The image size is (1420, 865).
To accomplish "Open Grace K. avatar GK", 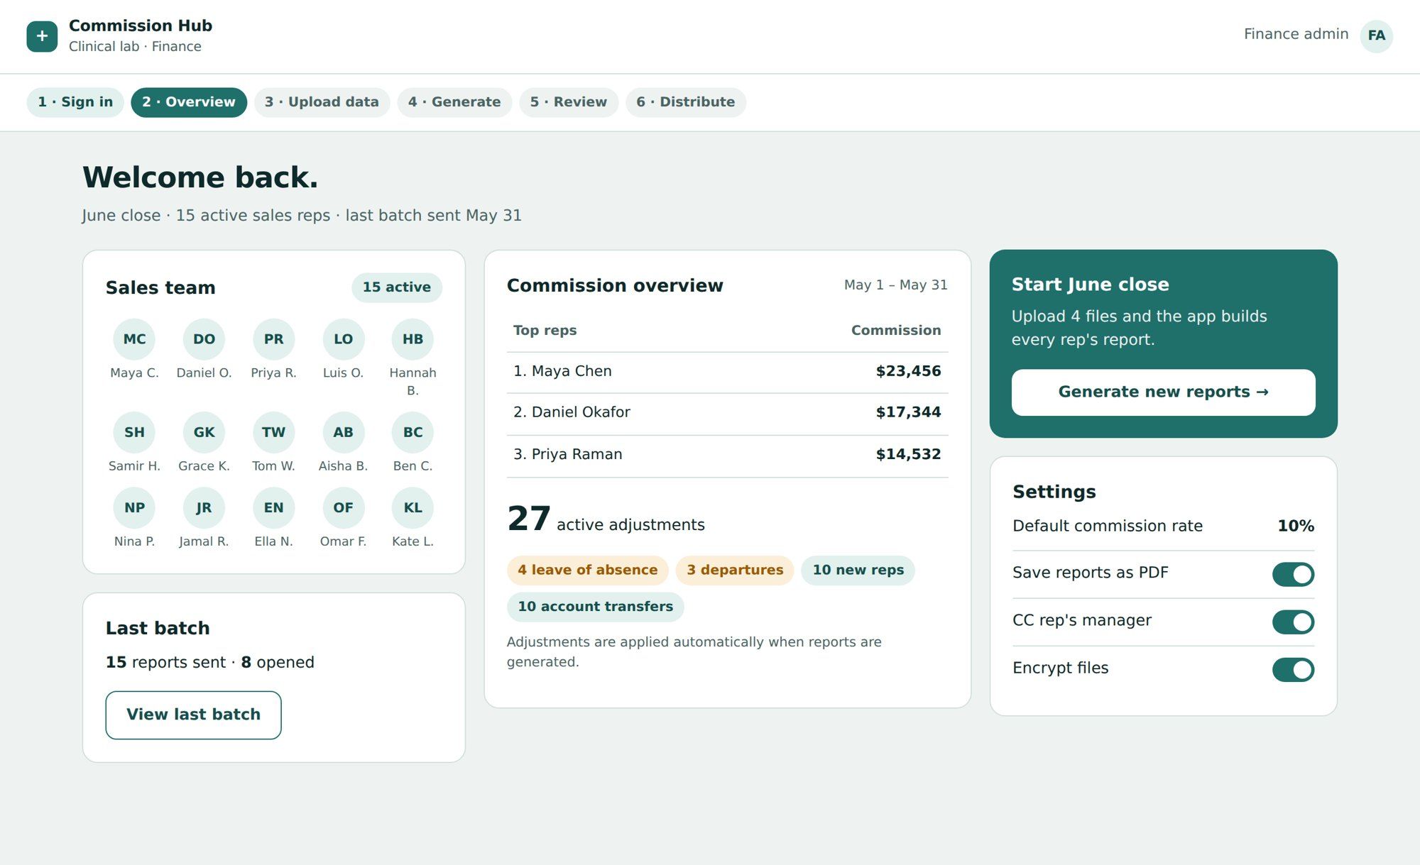I will point(204,432).
